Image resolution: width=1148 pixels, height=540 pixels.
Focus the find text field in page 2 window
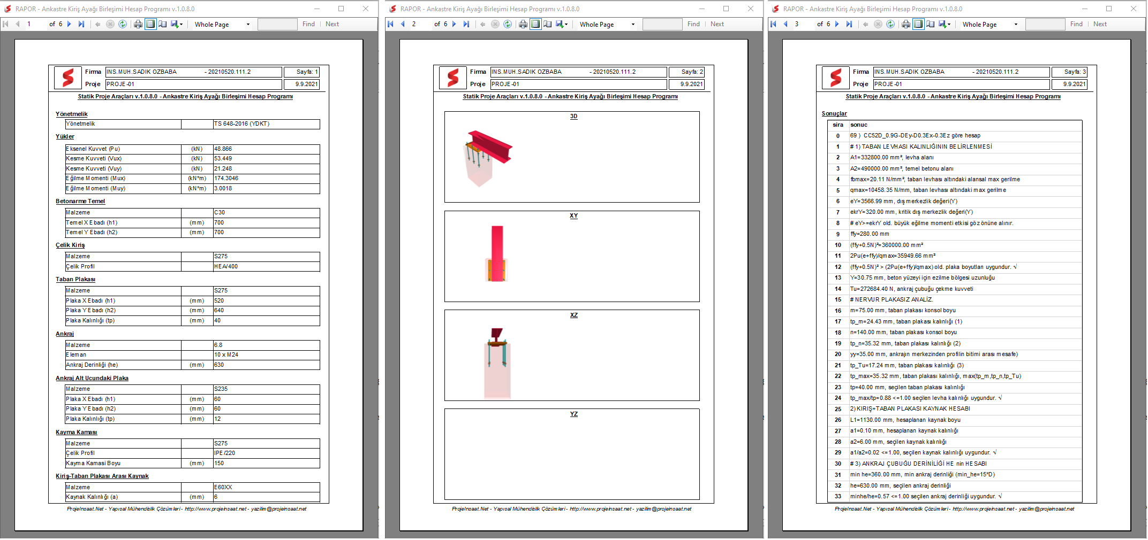click(x=662, y=24)
